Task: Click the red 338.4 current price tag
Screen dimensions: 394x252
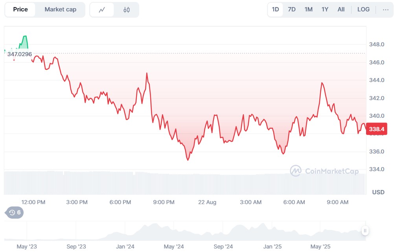Action: click(x=376, y=129)
